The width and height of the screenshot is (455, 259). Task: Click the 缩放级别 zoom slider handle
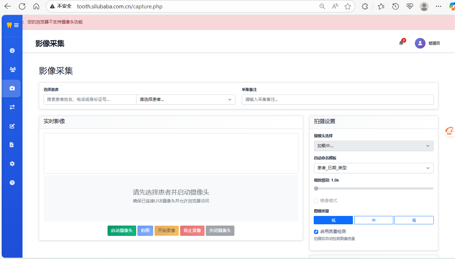tap(316, 189)
